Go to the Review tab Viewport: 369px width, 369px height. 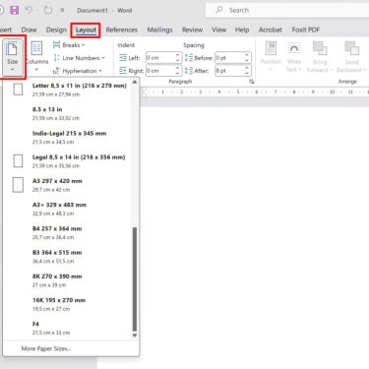coord(192,30)
